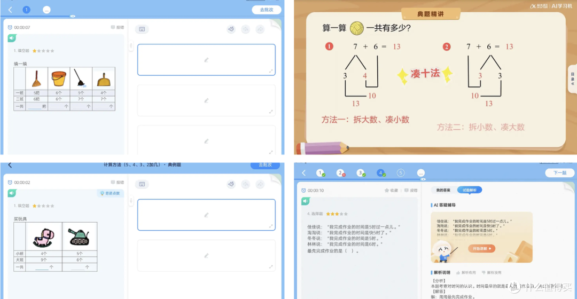Image resolution: width=577 pixels, height=299 pixels.
Task: Undo the last stroke in the 00:00:02 exercise
Action: point(245,184)
